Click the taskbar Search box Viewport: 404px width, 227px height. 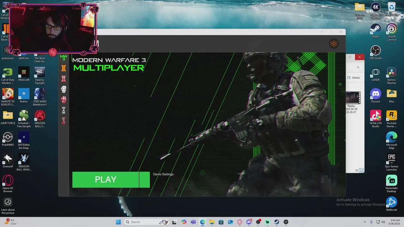coord(147,222)
